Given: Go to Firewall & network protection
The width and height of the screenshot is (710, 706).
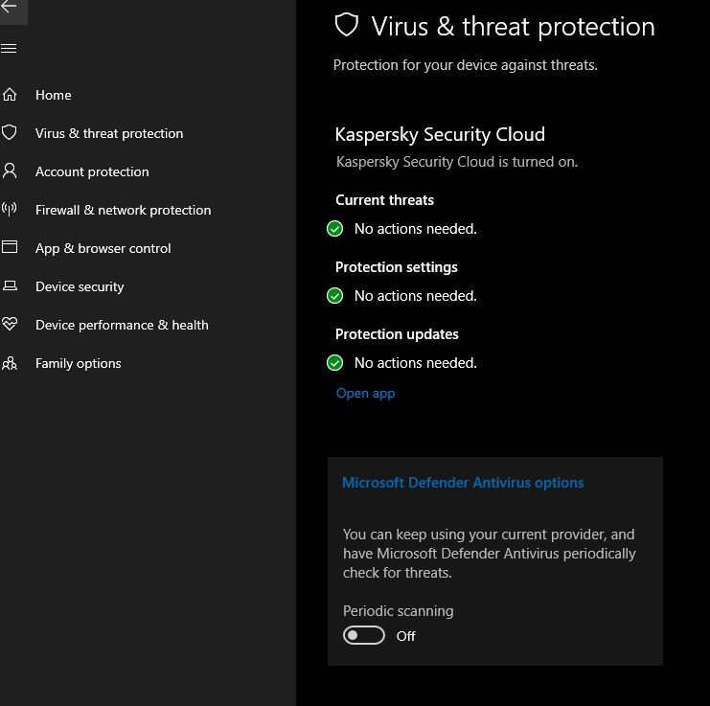Looking at the screenshot, I should pyautogui.click(x=123, y=210).
